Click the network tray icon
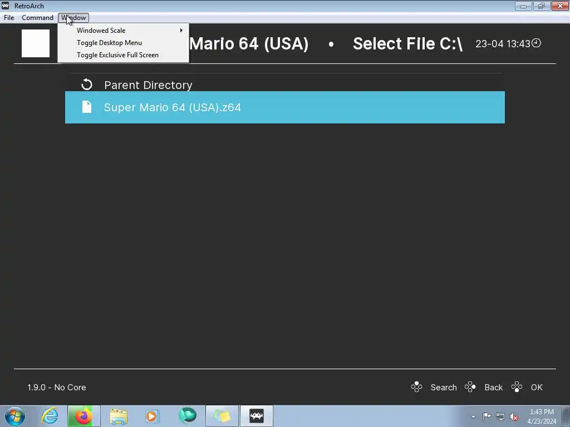Screen dimensions: 570x427 pyautogui.click(x=500, y=416)
